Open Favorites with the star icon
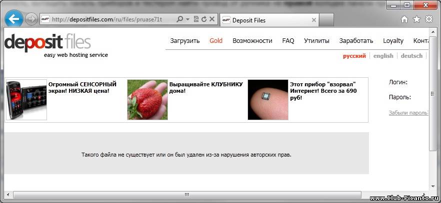 click(416, 19)
